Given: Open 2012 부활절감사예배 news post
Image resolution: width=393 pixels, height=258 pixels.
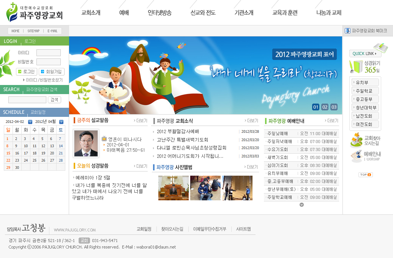Looking at the screenshot, I should 178,132.
